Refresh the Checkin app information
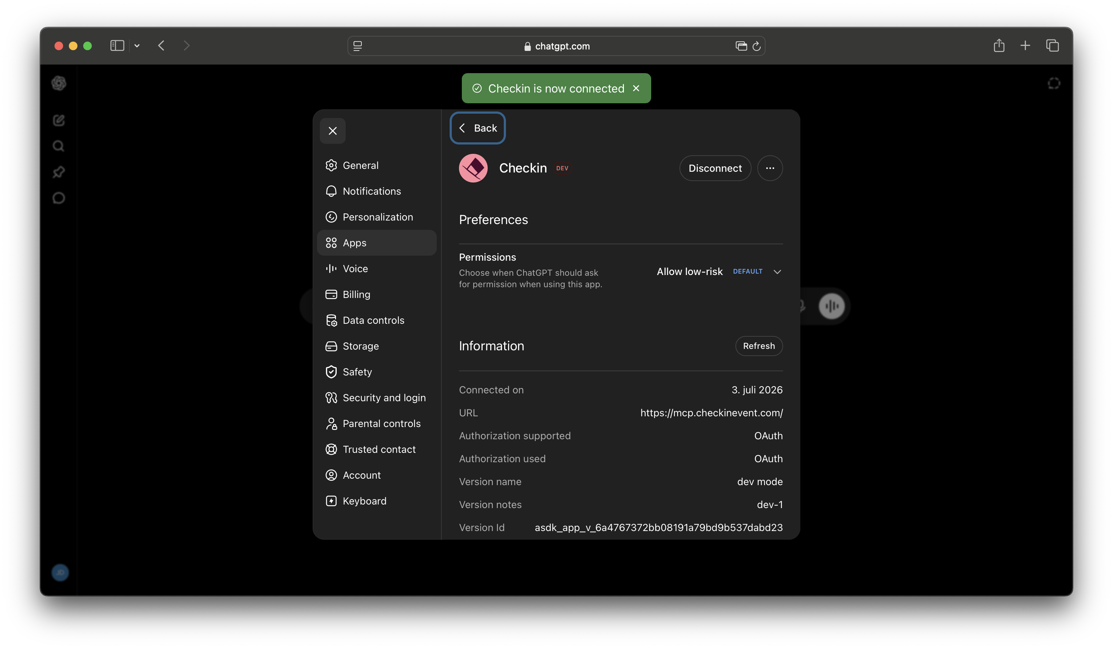Screen dimensions: 1113x649 click(x=759, y=346)
